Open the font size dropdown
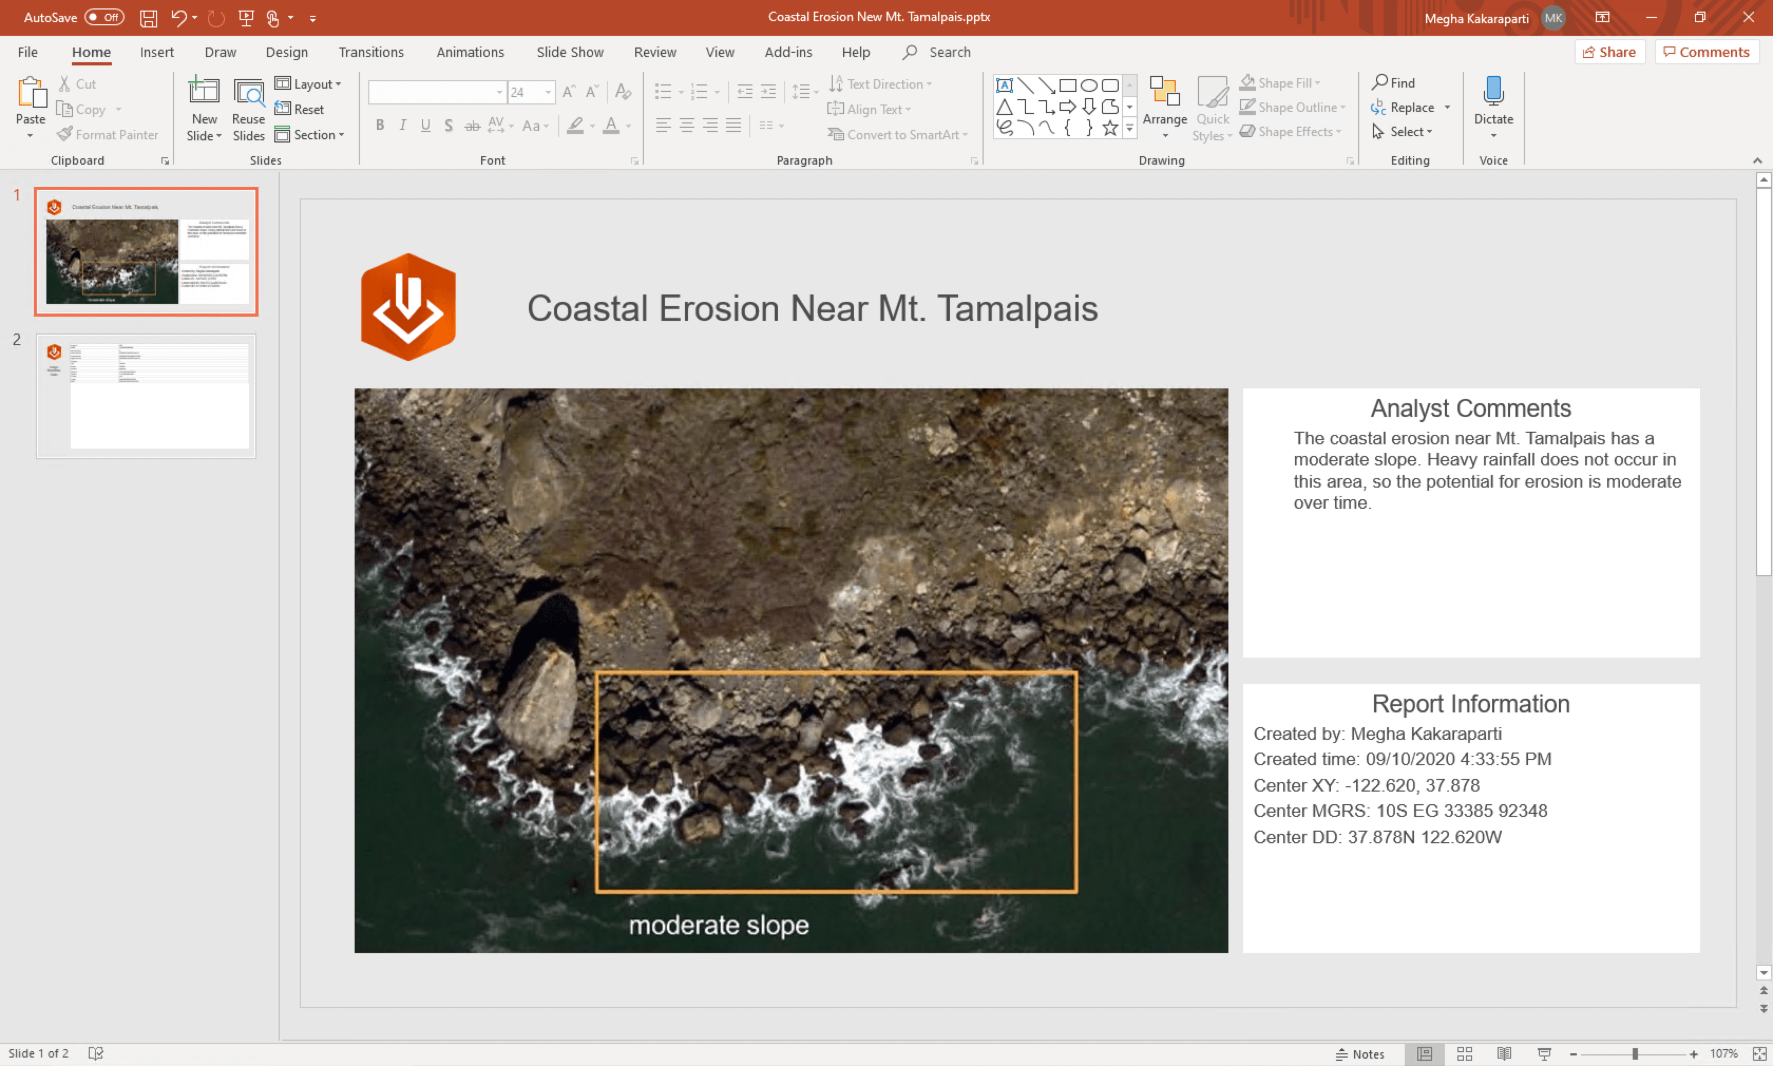Image resolution: width=1773 pixels, height=1066 pixels. [x=548, y=92]
